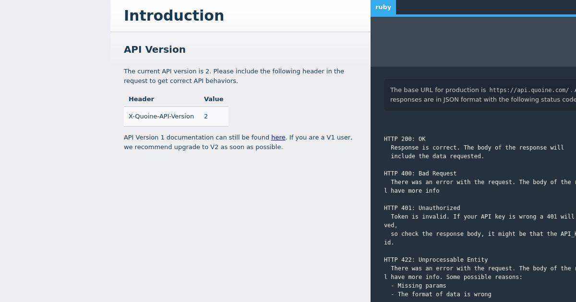Click the HTTP 422: Unprocessable Entity line
The height and width of the screenshot is (302, 576).
436,260
